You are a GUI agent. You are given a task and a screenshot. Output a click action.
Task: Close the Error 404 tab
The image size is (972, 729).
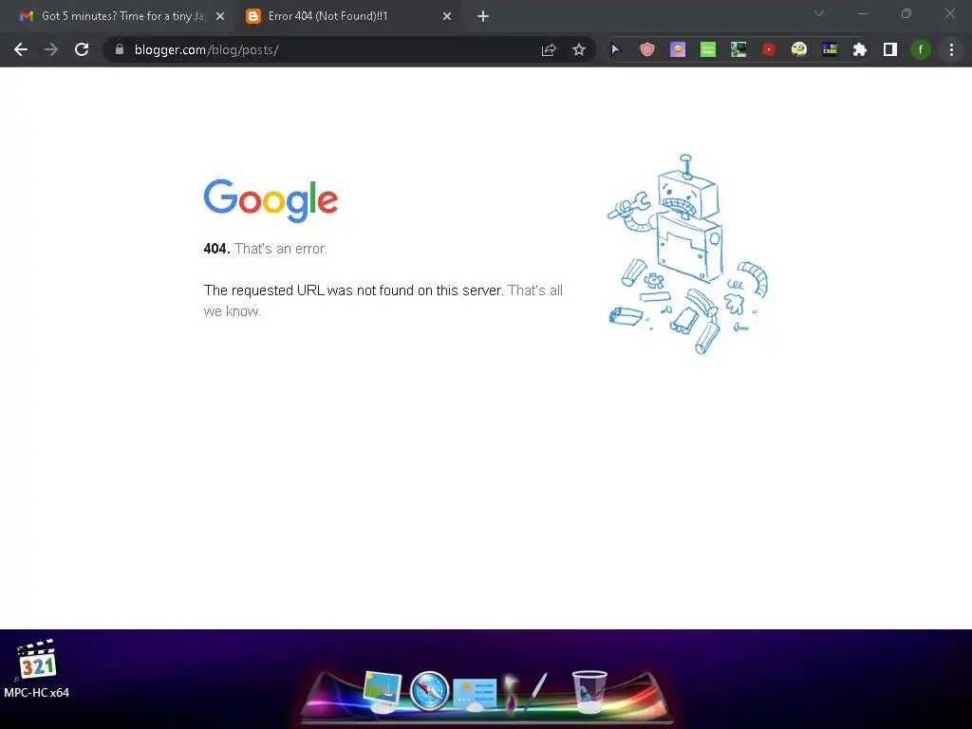point(447,17)
